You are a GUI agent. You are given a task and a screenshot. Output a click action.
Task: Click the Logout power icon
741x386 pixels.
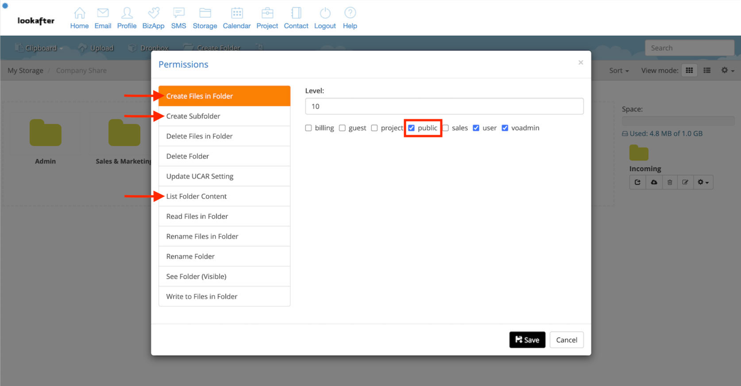coord(325,13)
